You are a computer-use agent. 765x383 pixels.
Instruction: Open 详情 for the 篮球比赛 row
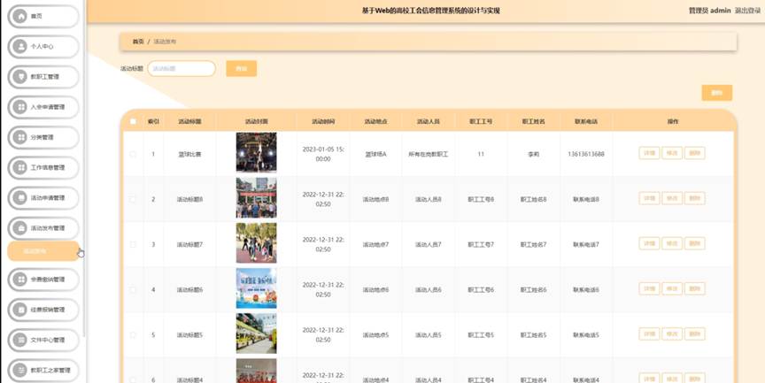point(649,153)
